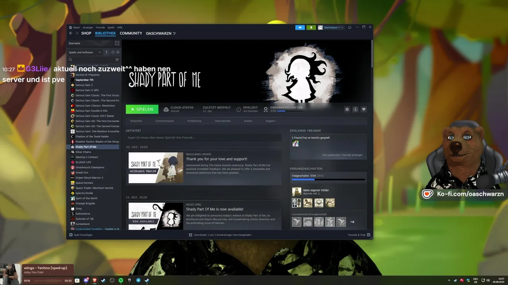Open Now Available news thumbnail
Image resolution: width=508 pixels, height=285 pixels.
(156, 216)
